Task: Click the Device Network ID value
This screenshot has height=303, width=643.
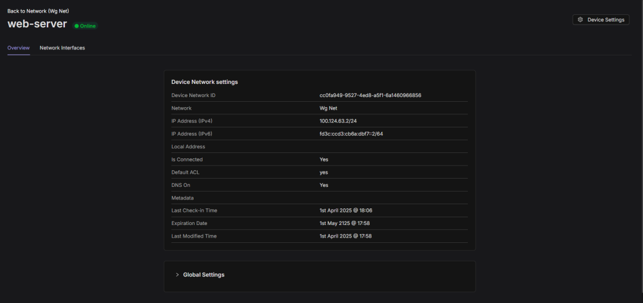Action: 370,95
